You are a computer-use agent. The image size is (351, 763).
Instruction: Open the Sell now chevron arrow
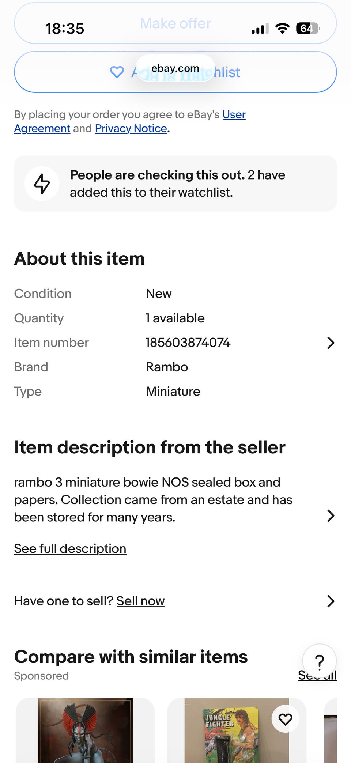pos(331,601)
